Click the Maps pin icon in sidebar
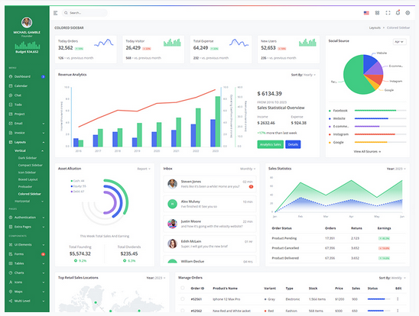The height and width of the screenshot is (316, 419). 11,292
